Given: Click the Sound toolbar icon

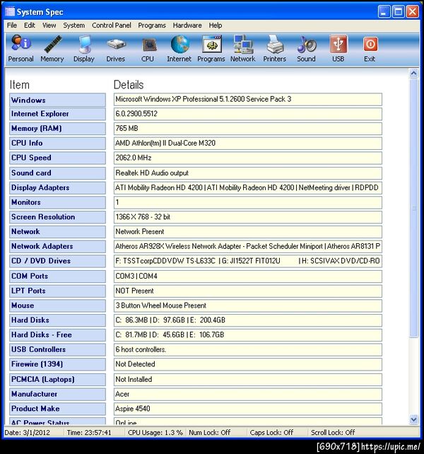Looking at the screenshot, I should pos(306,49).
